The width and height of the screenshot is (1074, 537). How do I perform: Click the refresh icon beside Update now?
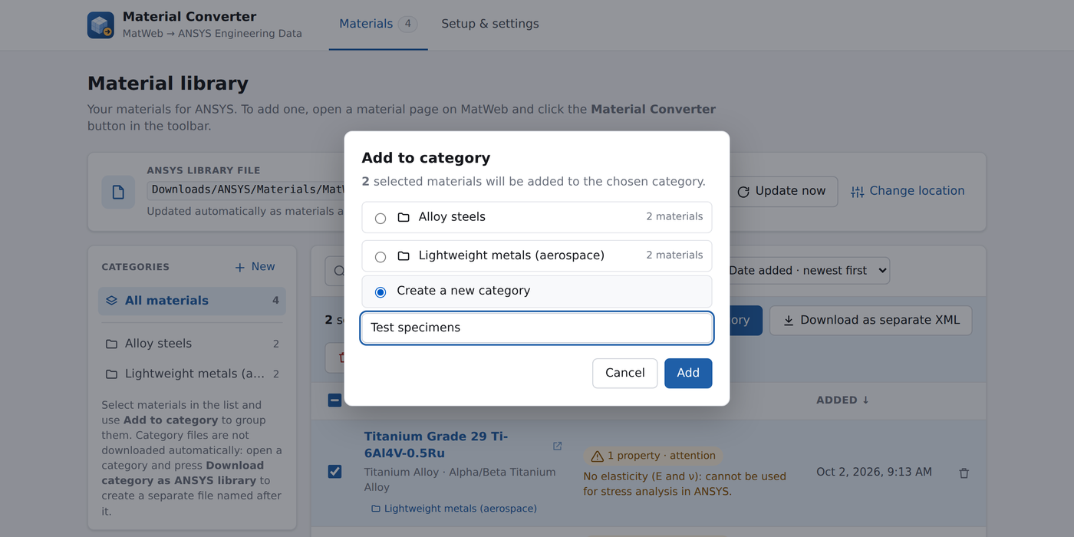[x=743, y=192]
